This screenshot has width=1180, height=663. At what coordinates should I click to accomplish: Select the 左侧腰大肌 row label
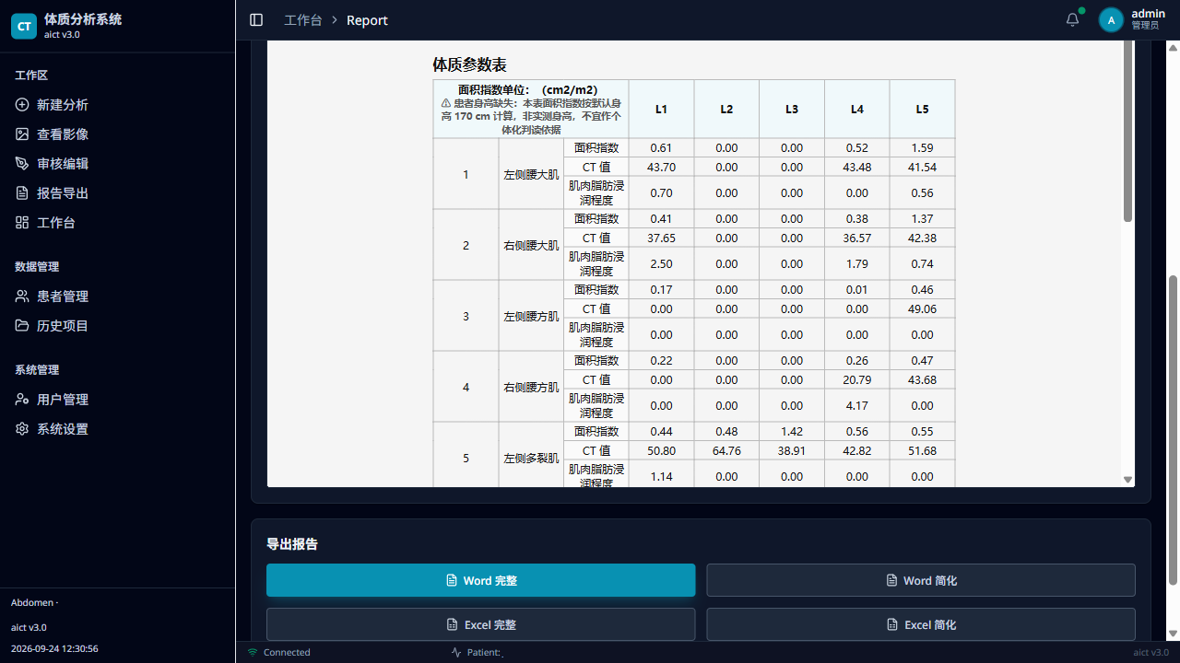(x=531, y=175)
